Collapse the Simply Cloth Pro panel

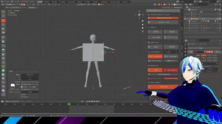click(147, 11)
